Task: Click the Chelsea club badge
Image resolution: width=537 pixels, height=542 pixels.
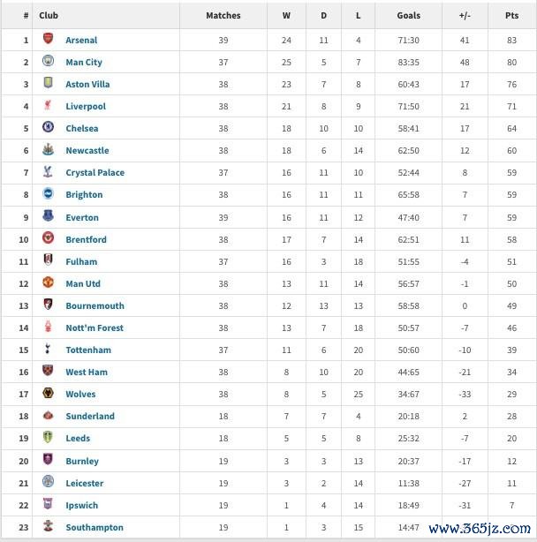Action: [x=48, y=128]
